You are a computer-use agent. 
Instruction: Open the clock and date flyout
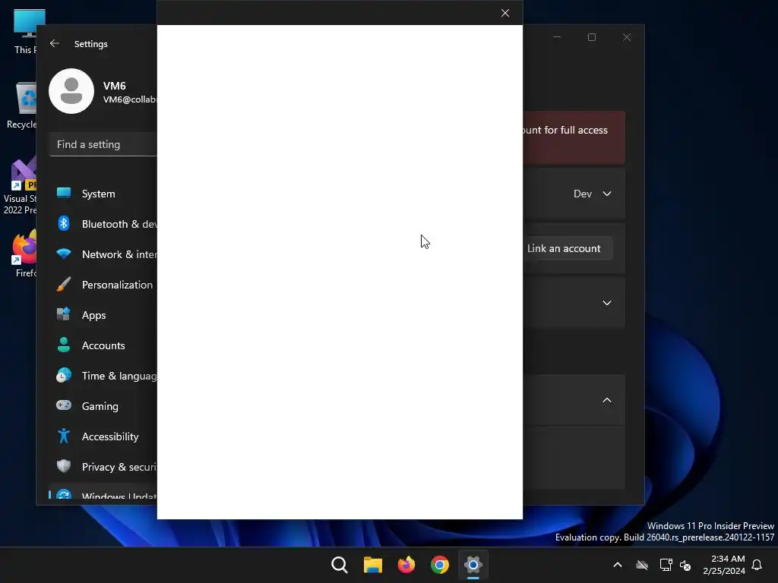tap(724, 565)
